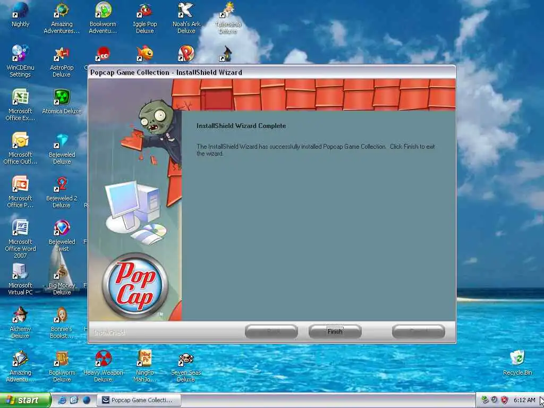Click the Show Desktop Quick Launch icon

click(x=74, y=400)
